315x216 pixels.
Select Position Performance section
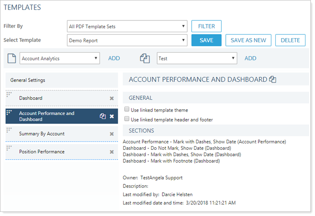(42, 152)
